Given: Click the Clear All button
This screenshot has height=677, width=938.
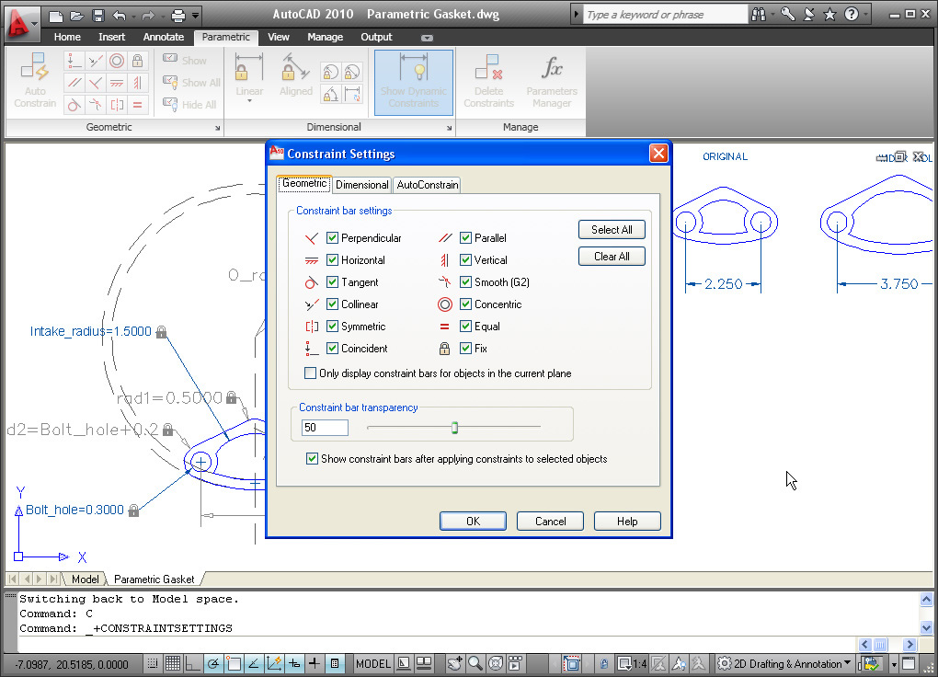Looking at the screenshot, I should (612, 257).
